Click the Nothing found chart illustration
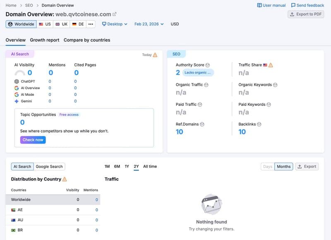This screenshot has height=240, width=331. click(211, 204)
